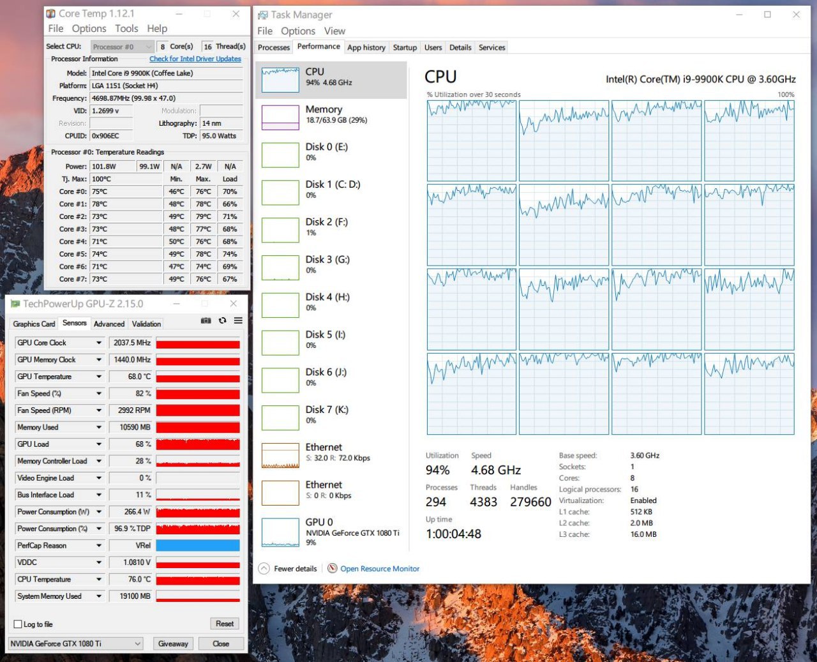
Task: Open the GPU Temperature sensor dropdown
Action: (x=99, y=377)
